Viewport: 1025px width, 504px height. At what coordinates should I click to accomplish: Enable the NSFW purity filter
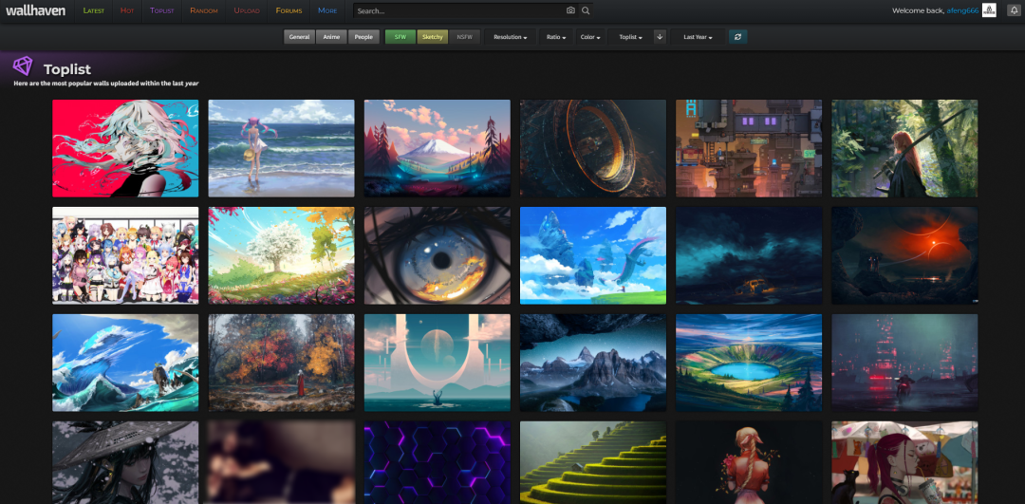click(x=465, y=37)
